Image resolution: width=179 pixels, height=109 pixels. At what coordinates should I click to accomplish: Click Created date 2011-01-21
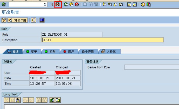pos(42,78)
